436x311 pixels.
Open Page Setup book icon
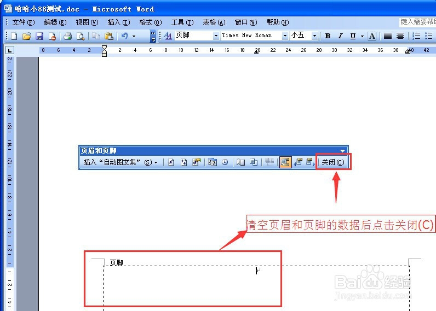[241, 162]
